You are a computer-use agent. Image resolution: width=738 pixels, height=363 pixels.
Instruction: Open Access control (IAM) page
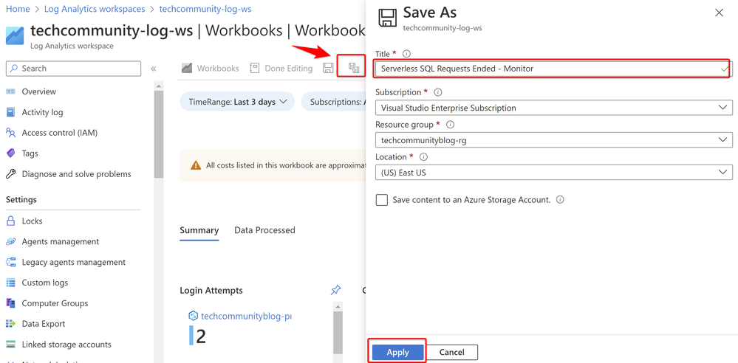click(x=59, y=133)
